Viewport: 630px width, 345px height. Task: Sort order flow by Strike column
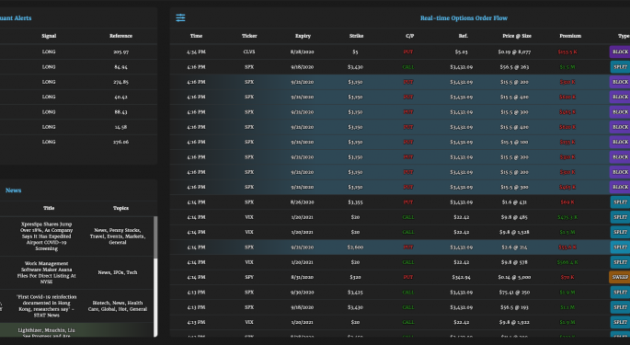[356, 36]
